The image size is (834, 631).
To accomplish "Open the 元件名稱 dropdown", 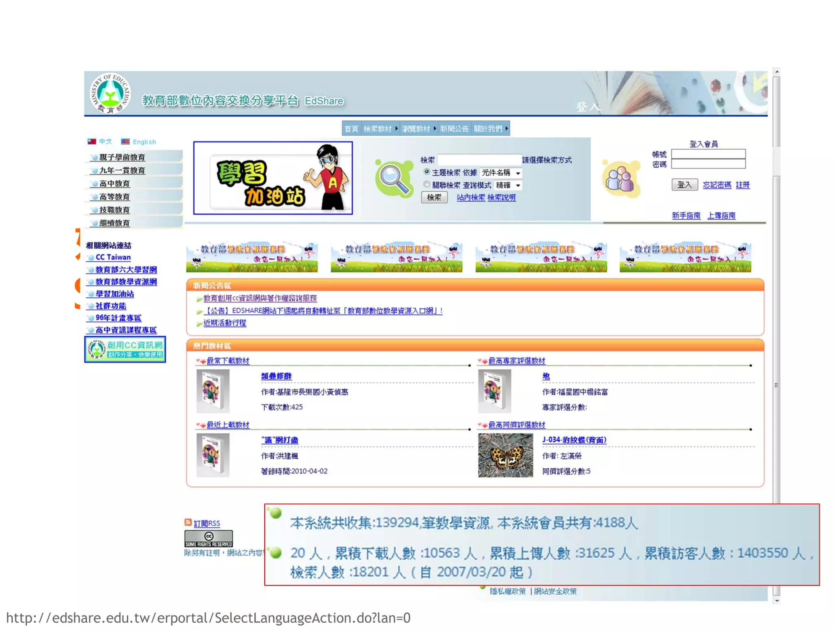I will tap(501, 173).
